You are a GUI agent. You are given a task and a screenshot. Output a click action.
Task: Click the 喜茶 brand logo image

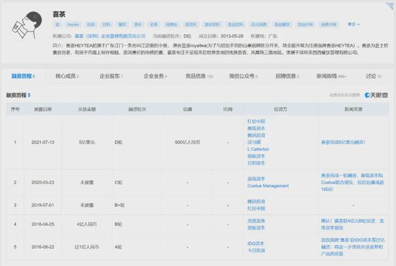(x=27, y=25)
